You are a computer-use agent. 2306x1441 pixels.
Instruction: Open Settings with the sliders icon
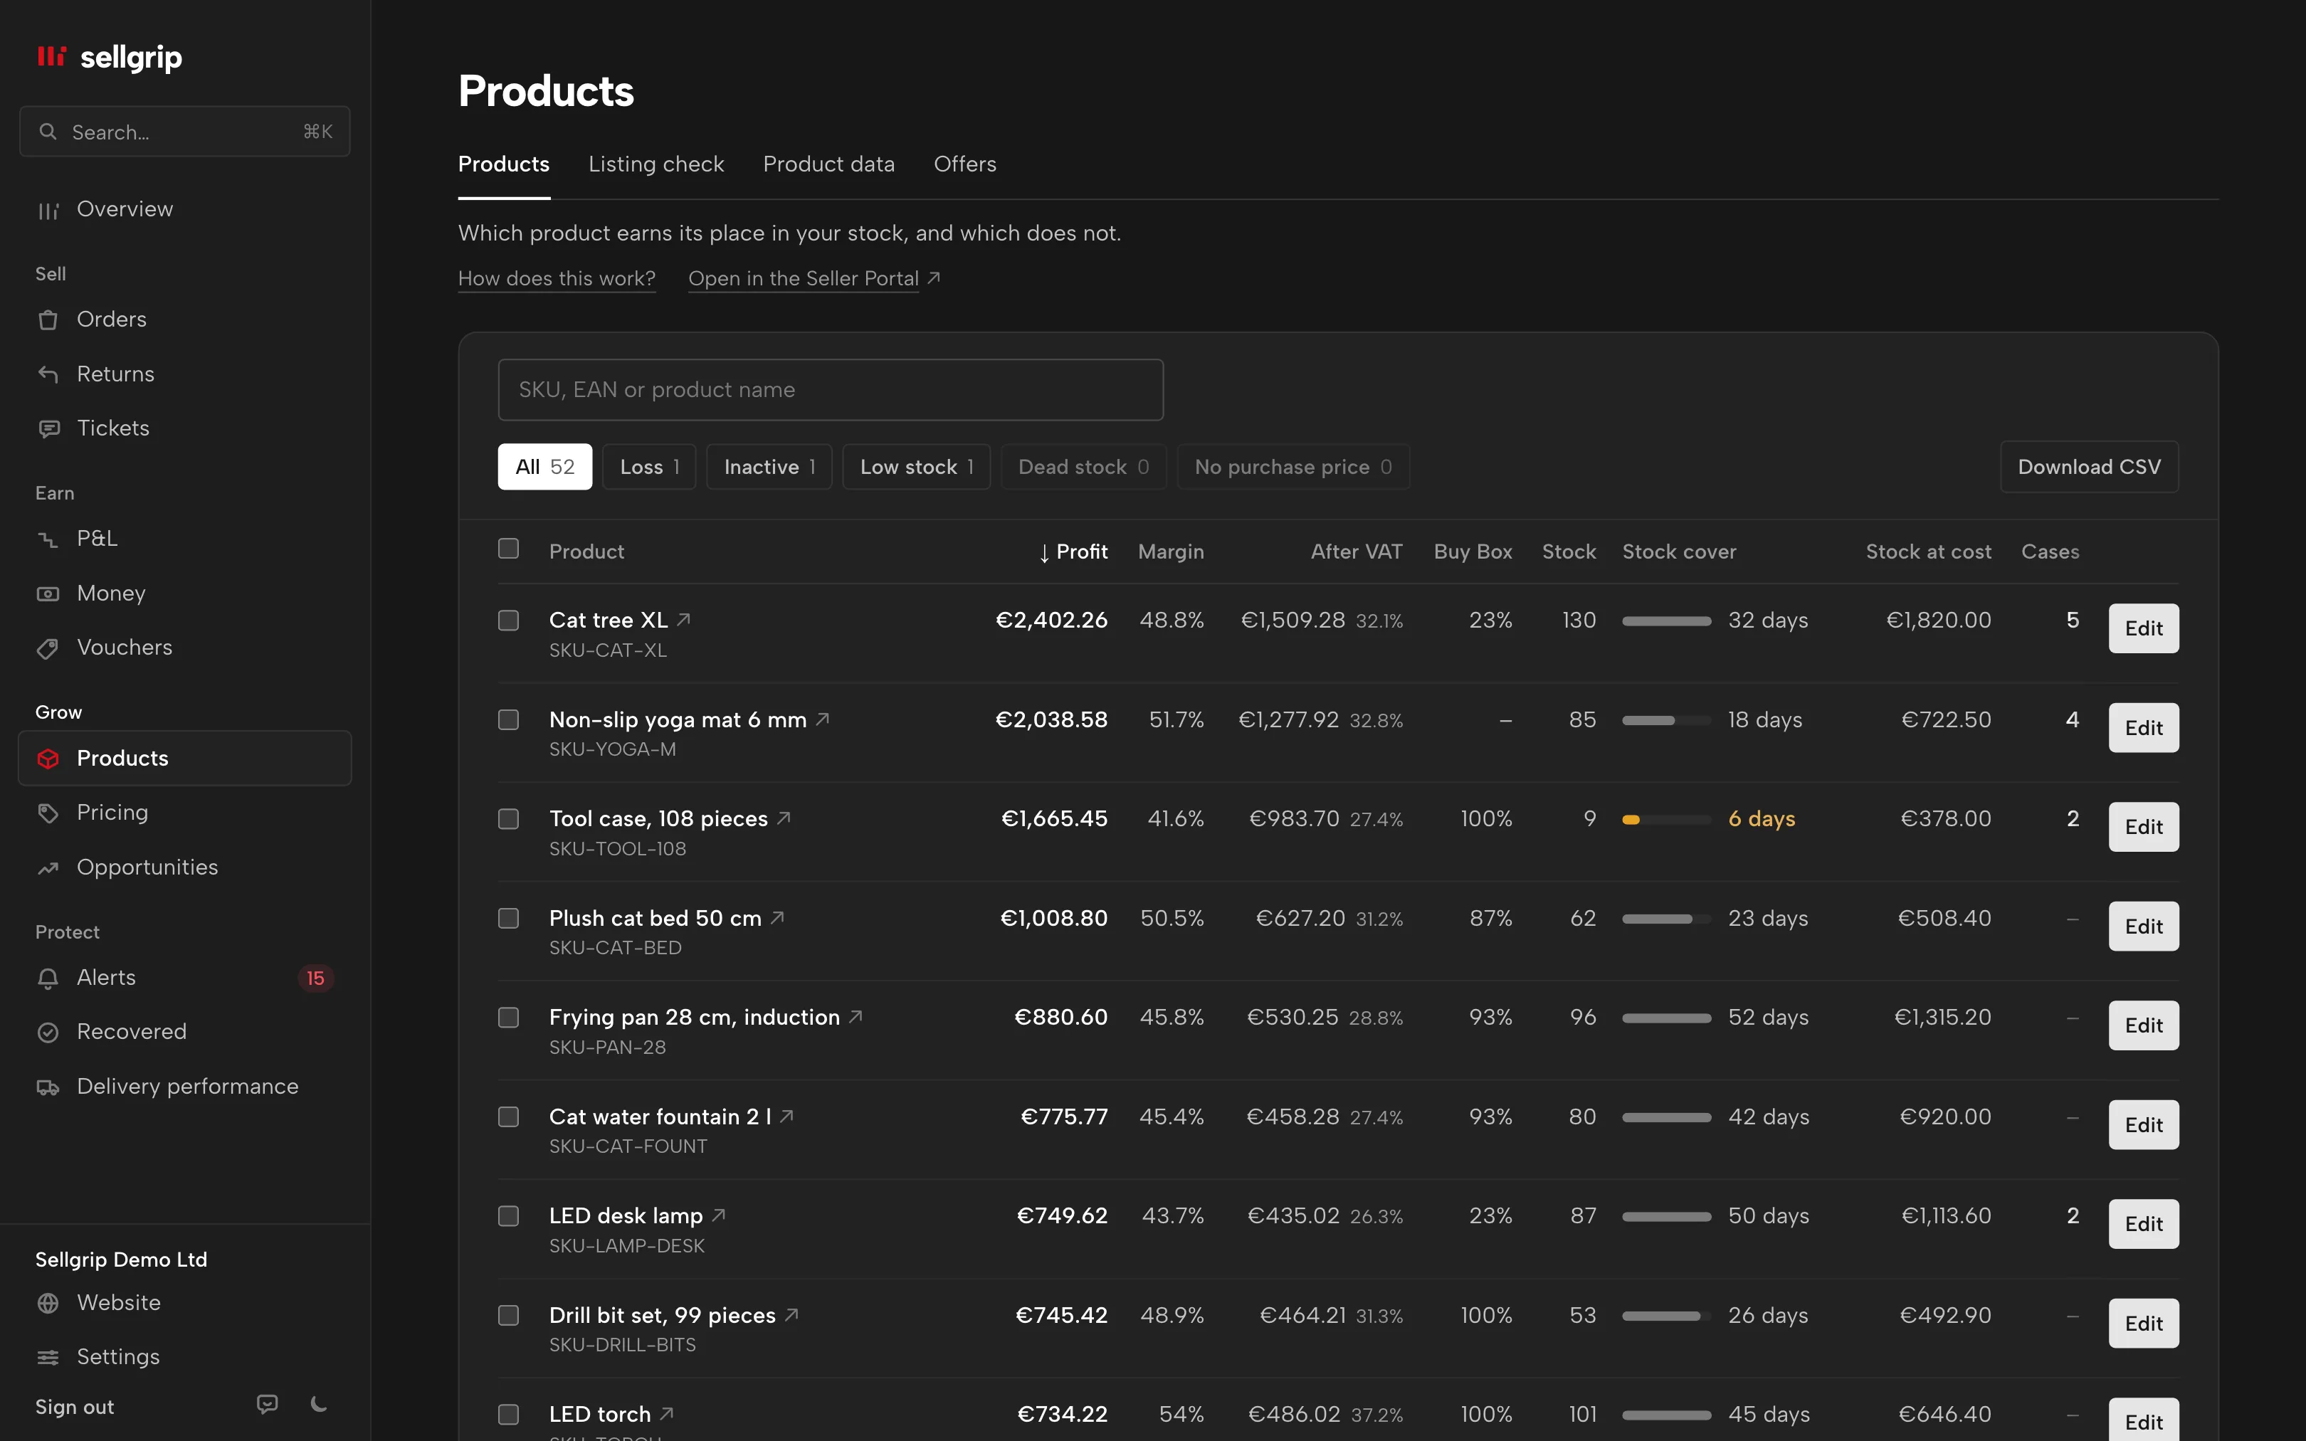48,1357
